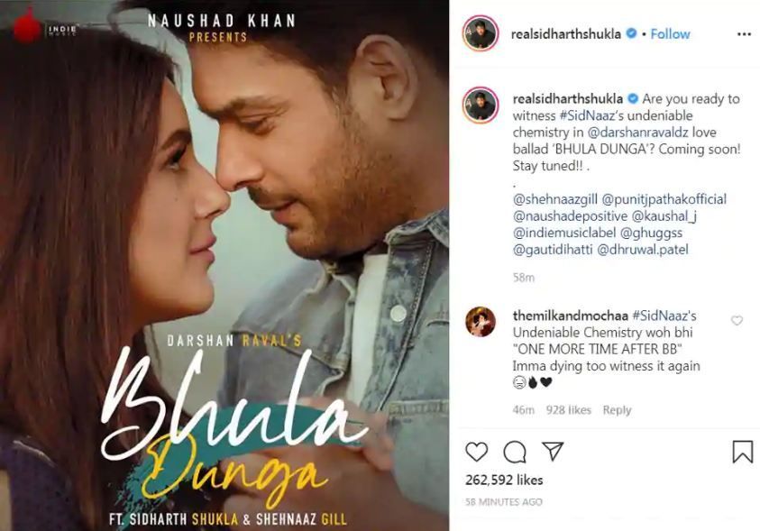Open themilkandmochaa username link

pos(570,316)
